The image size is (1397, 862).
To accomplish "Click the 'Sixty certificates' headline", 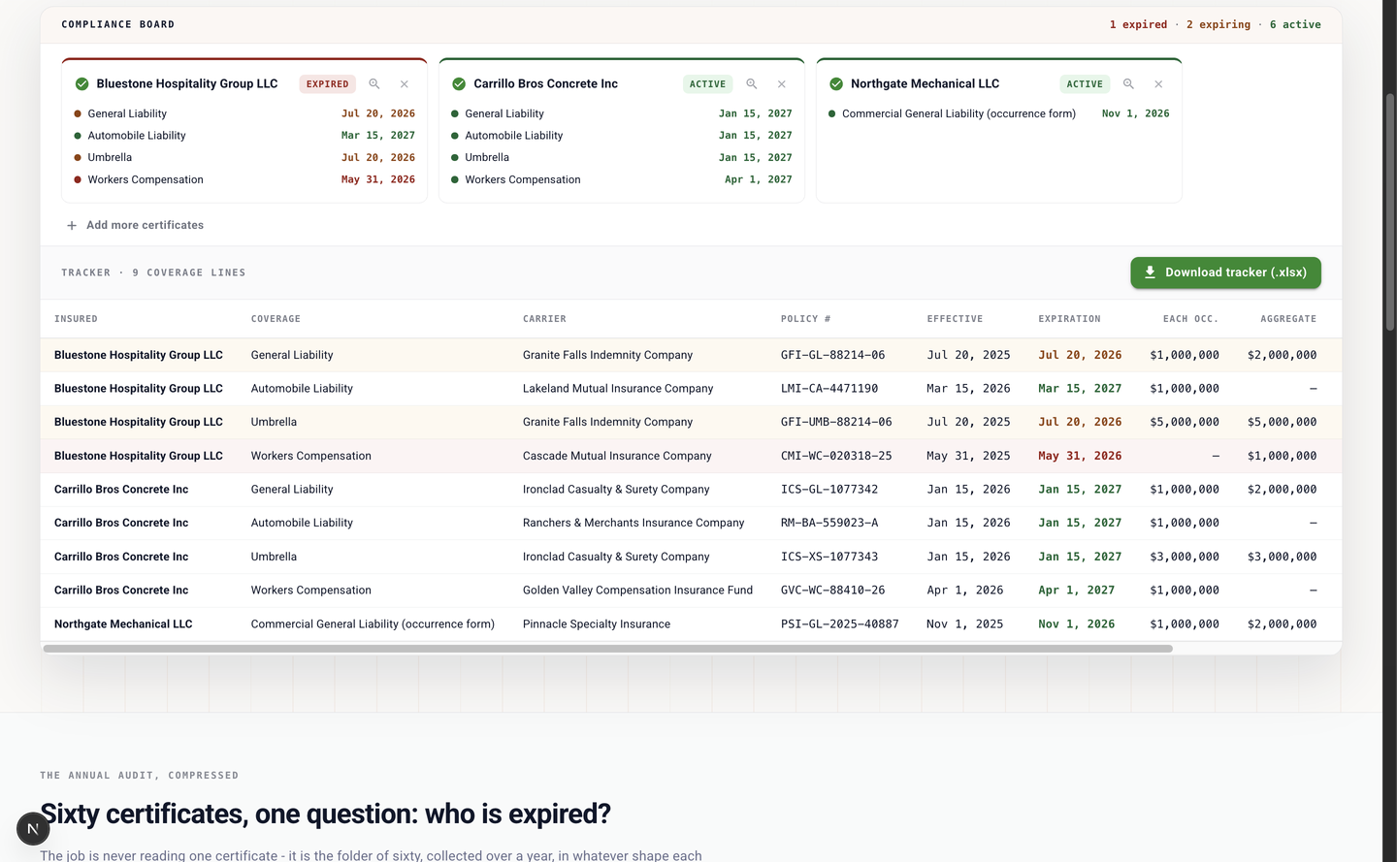I will click(x=325, y=814).
